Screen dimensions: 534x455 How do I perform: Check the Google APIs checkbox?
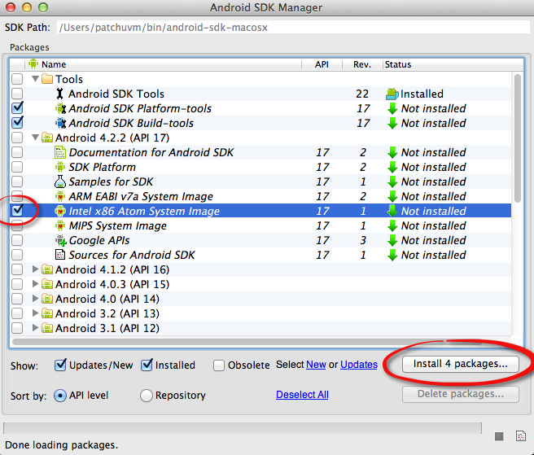coord(17,240)
